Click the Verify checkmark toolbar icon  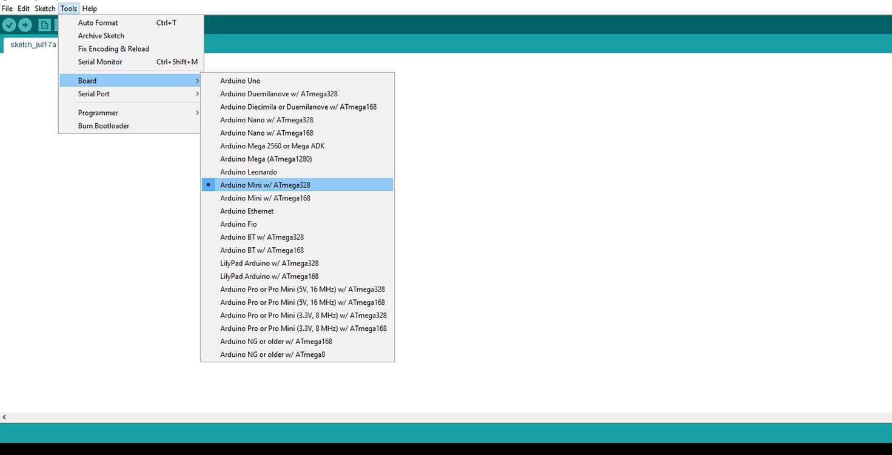(9, 25)
